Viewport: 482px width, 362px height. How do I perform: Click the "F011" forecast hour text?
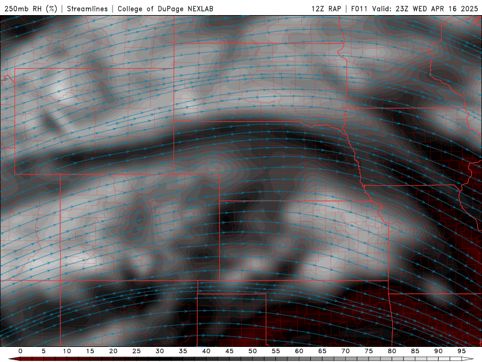359,8
